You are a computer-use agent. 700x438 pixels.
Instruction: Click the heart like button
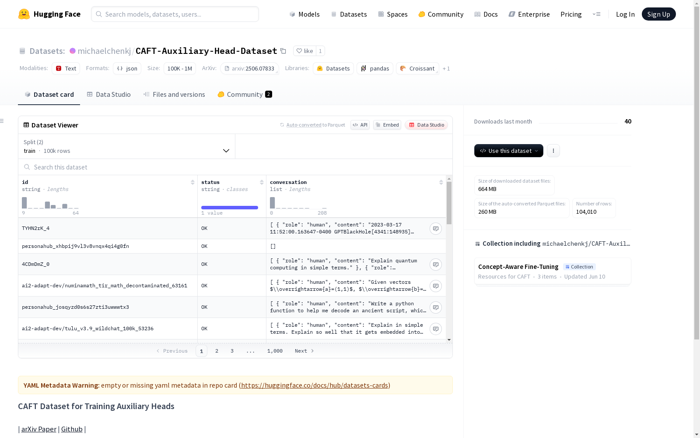[x=304, y=51]
